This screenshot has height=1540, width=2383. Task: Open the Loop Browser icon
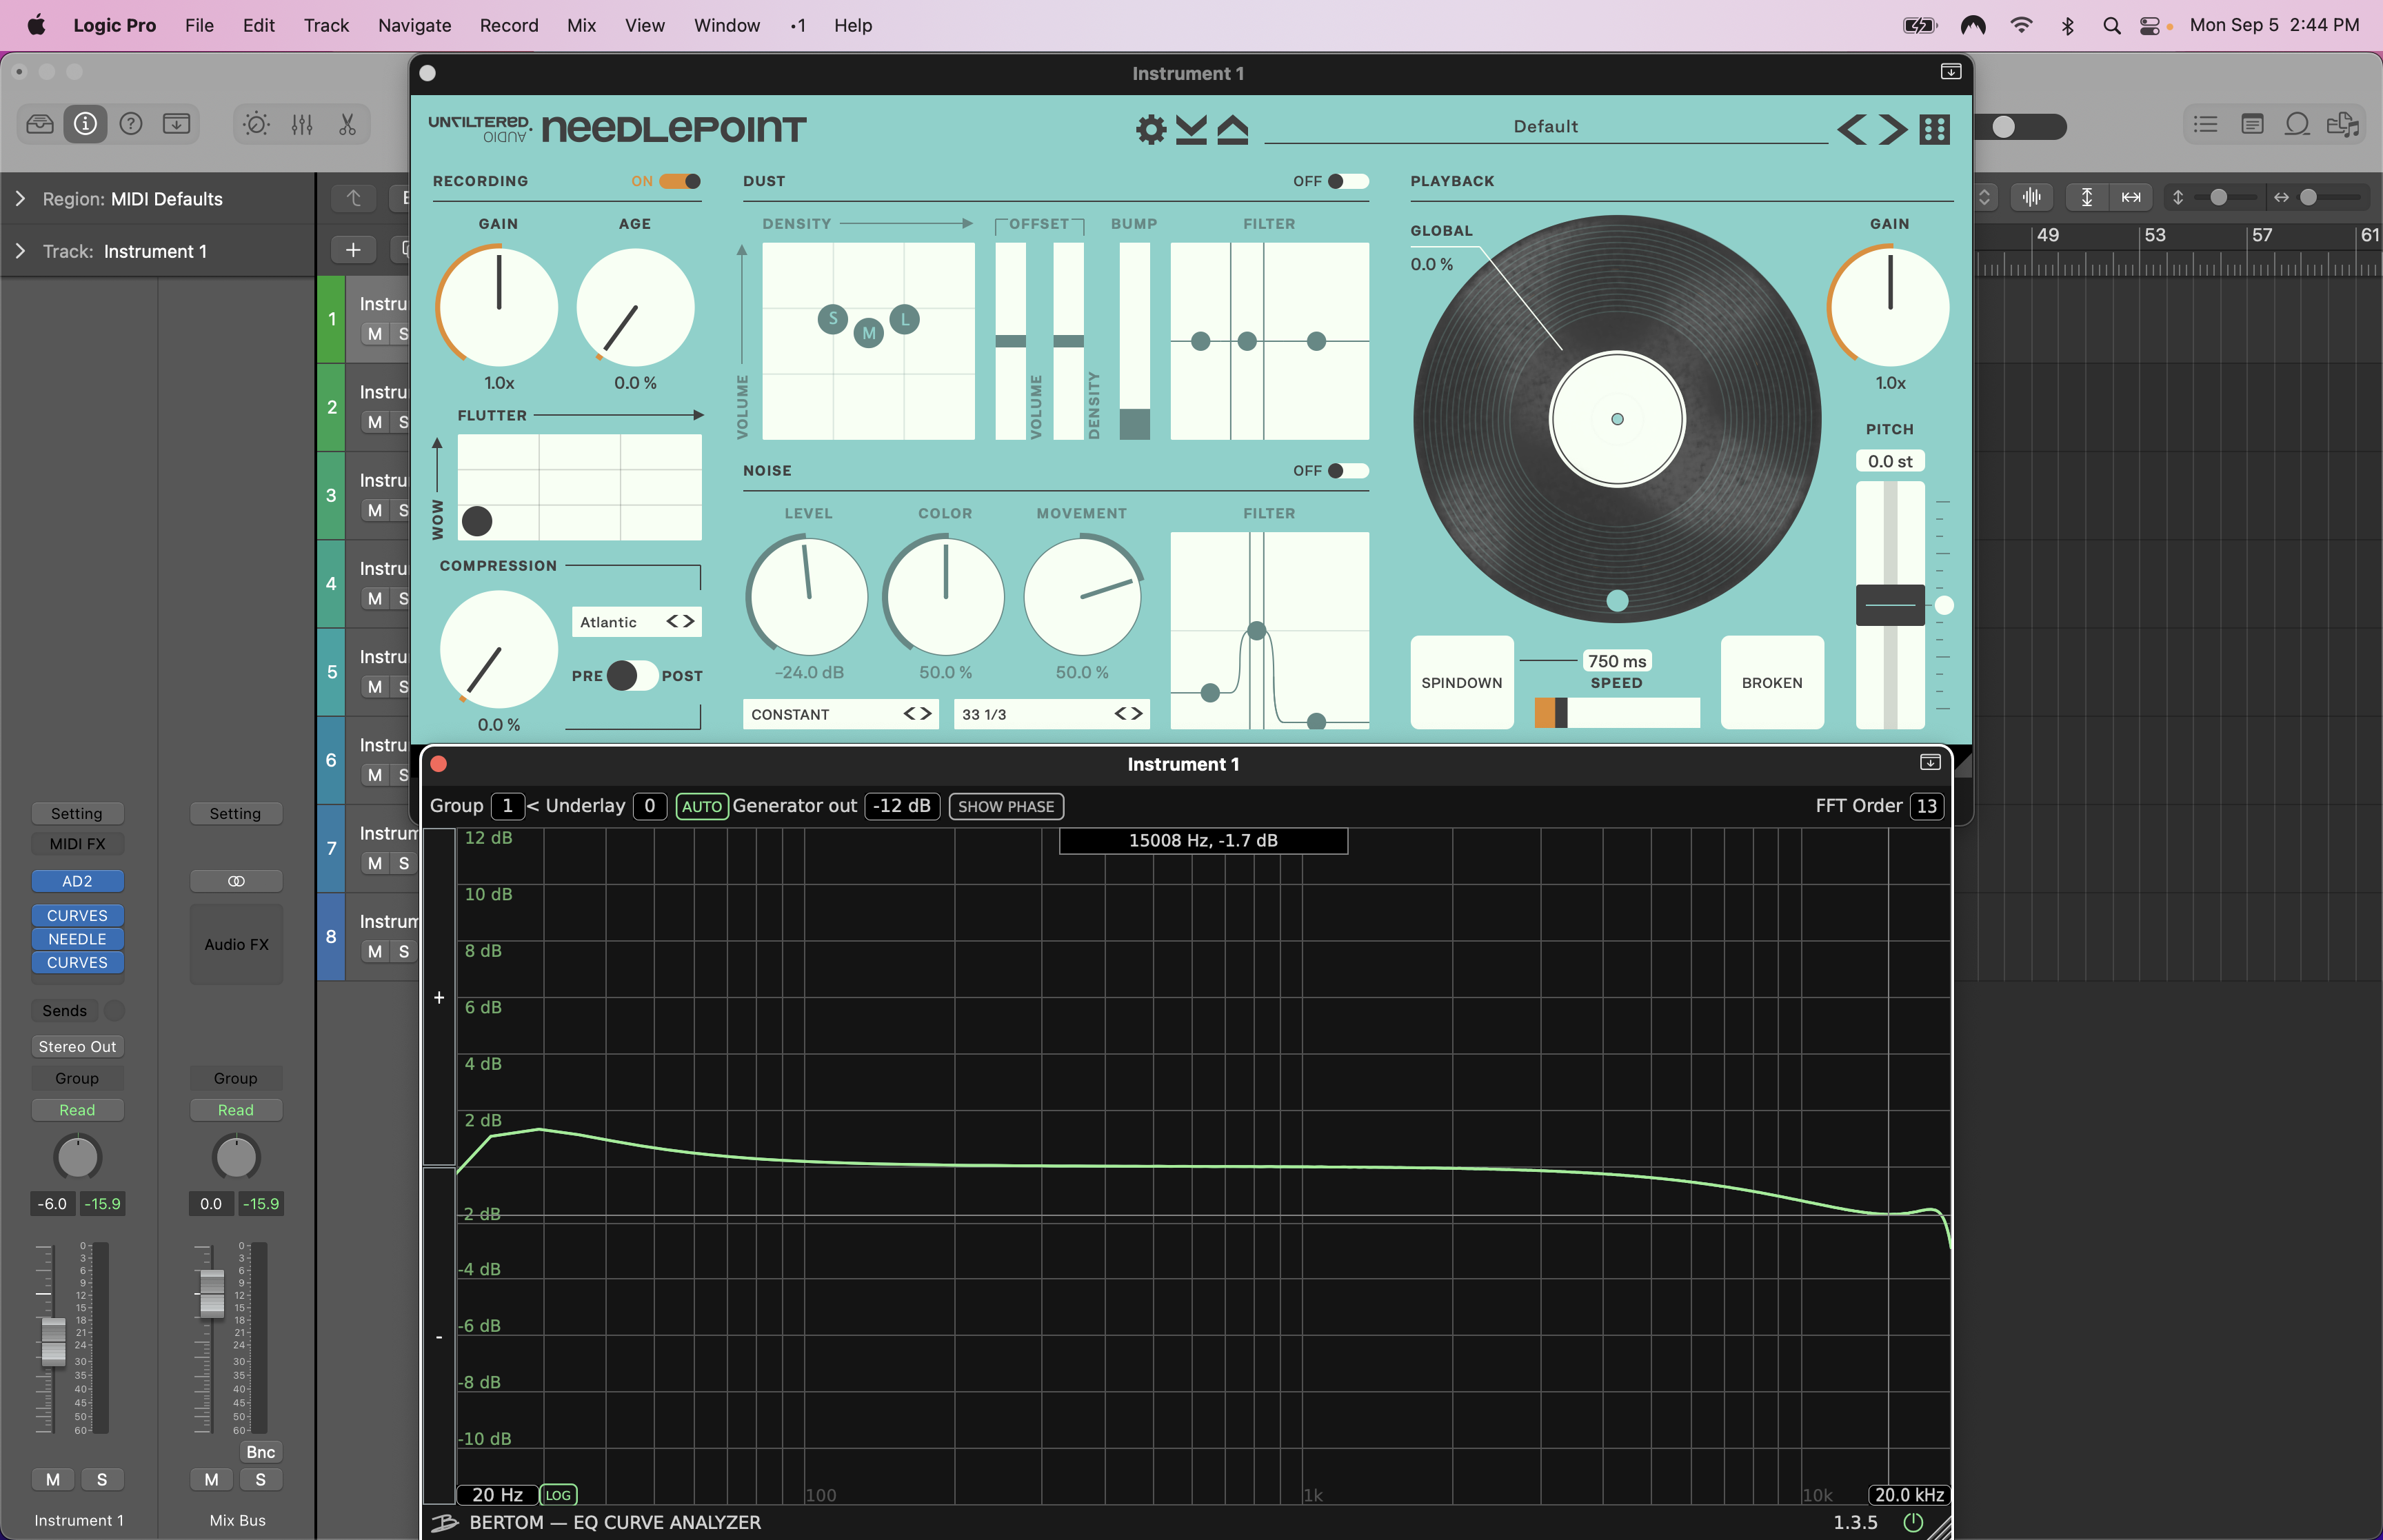point(2297,124)
